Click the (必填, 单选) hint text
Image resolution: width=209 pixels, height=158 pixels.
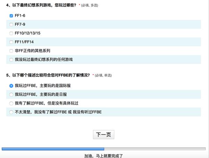103,76
